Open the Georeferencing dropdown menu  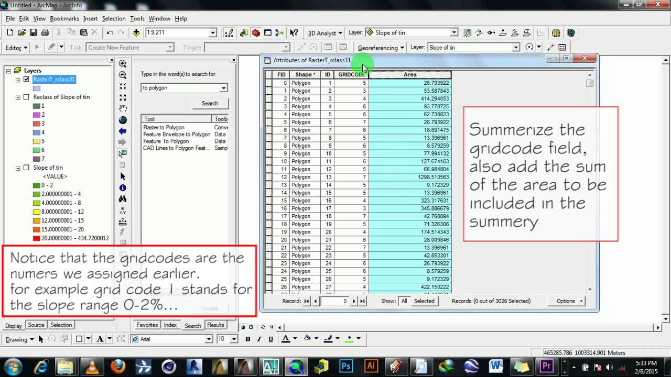(381, 48)
